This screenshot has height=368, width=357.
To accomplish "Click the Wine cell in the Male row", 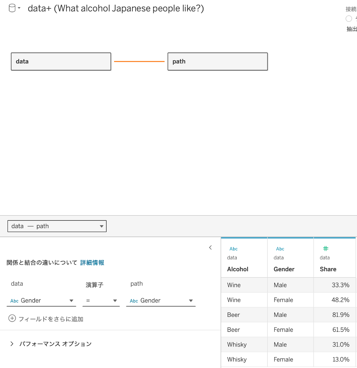I will tap(244, 285).
